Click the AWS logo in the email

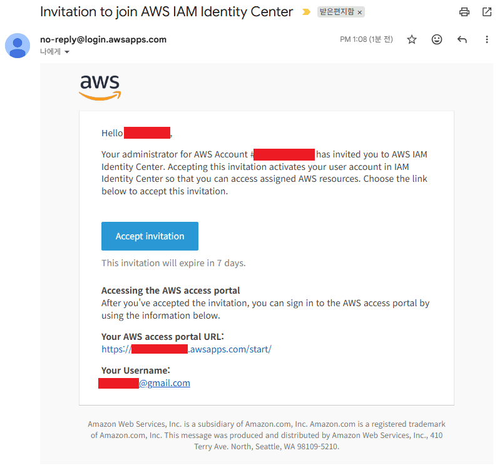(x=100, y=87)
